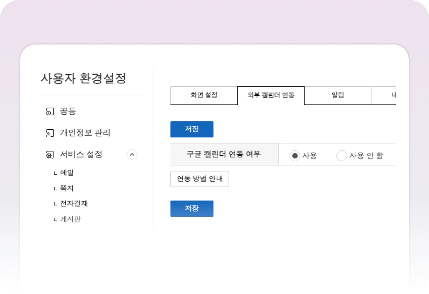Click the 개인정보 관리 person icon
This screenshot has height=294, width=429.
(x=49, y=133)
